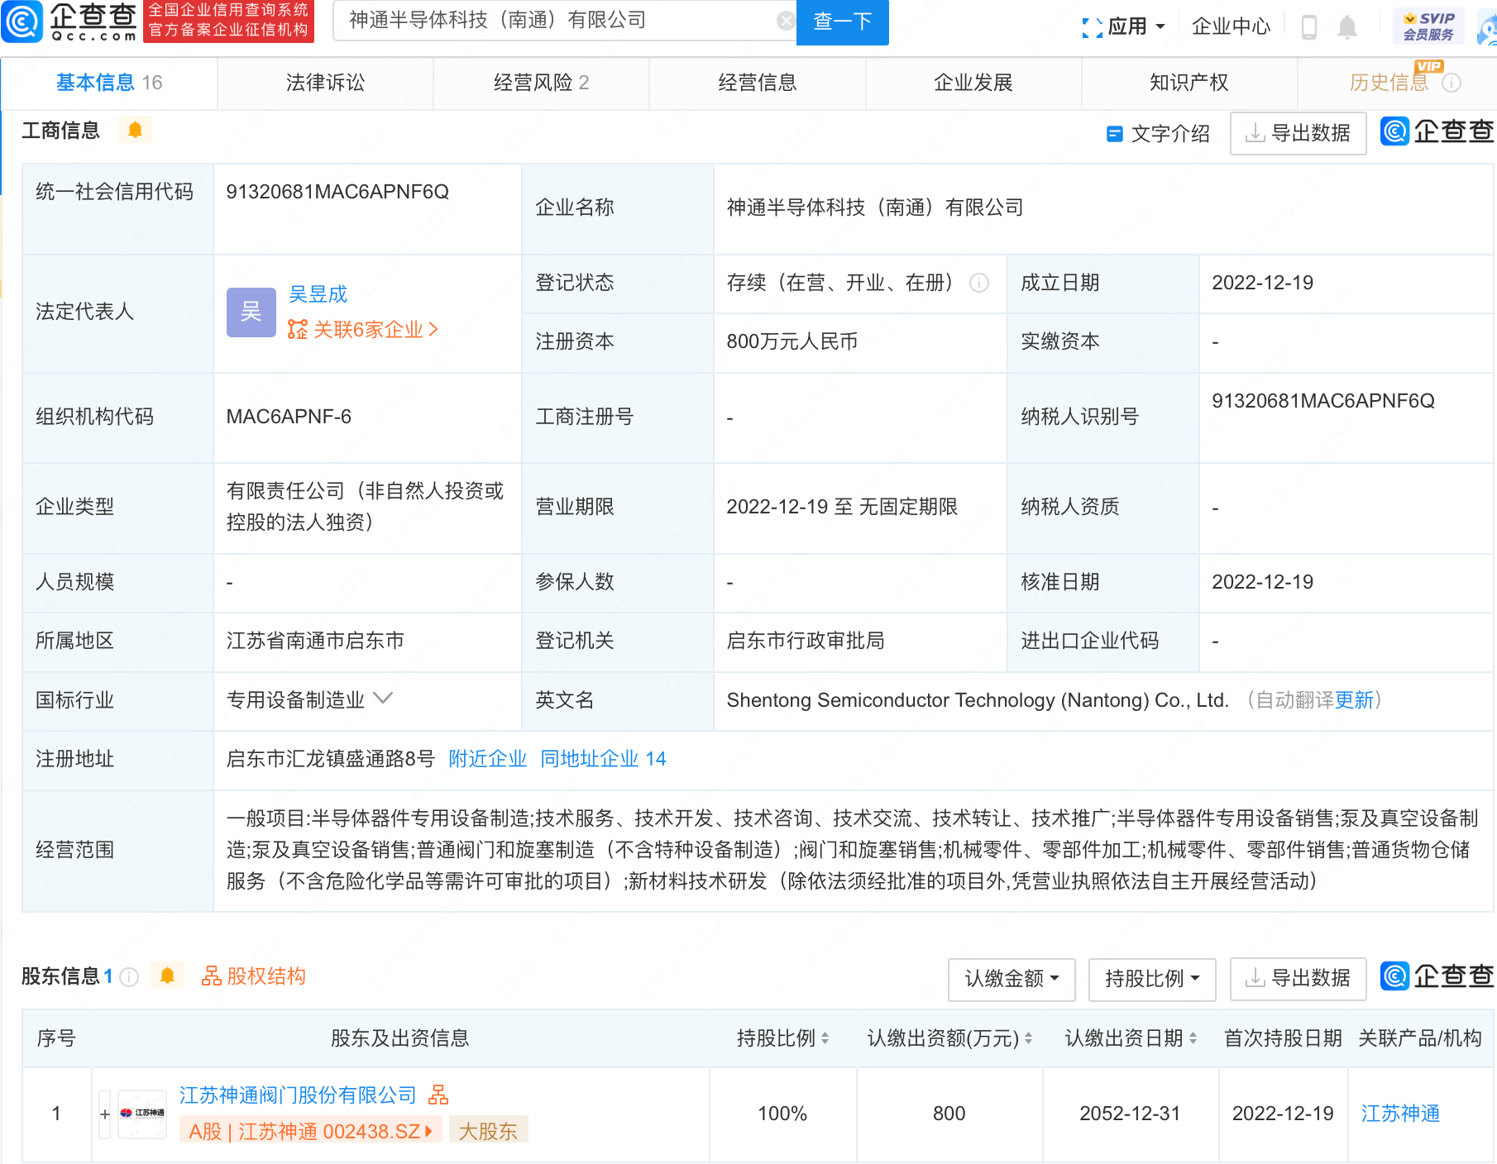Click the info icon beside 登记状态
1497x1164 pixels.
pos(979,284)
